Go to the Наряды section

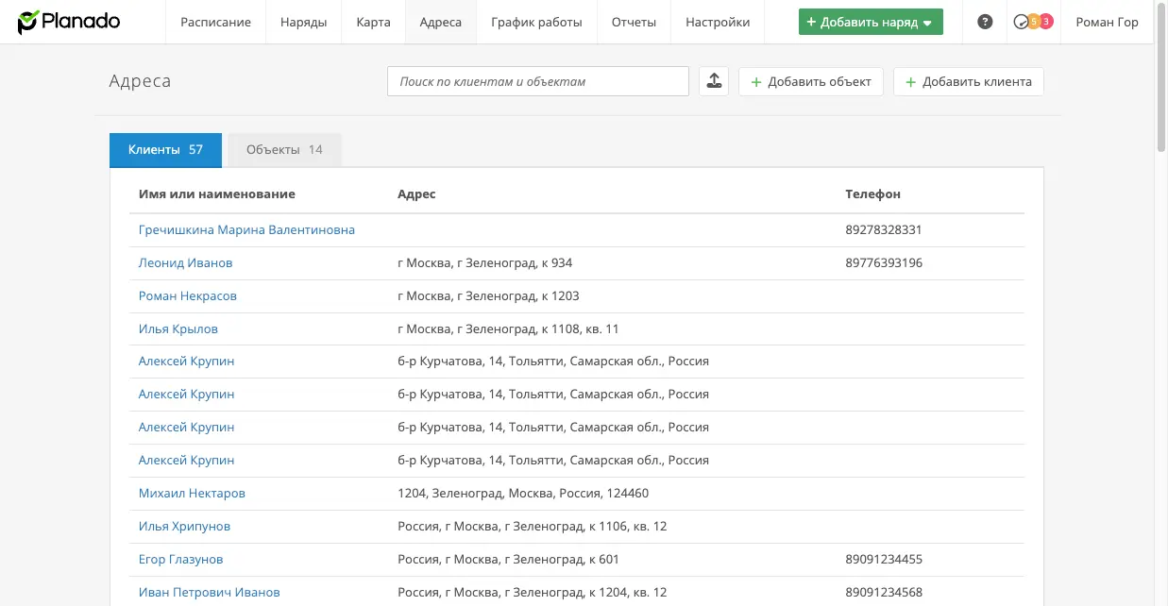tap(303, 22)
